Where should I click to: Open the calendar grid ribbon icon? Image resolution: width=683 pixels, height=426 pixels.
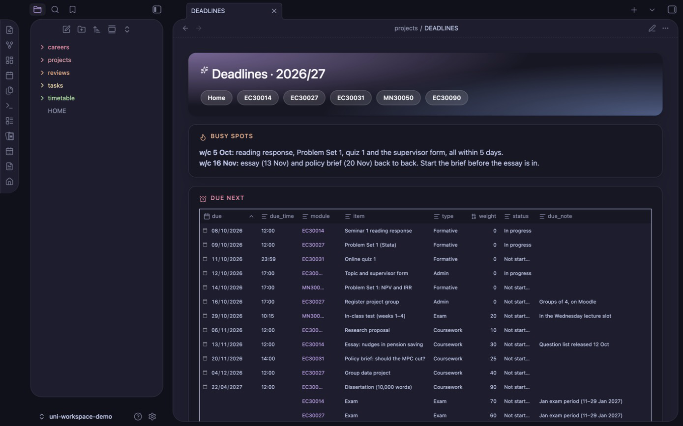(9, 151)
